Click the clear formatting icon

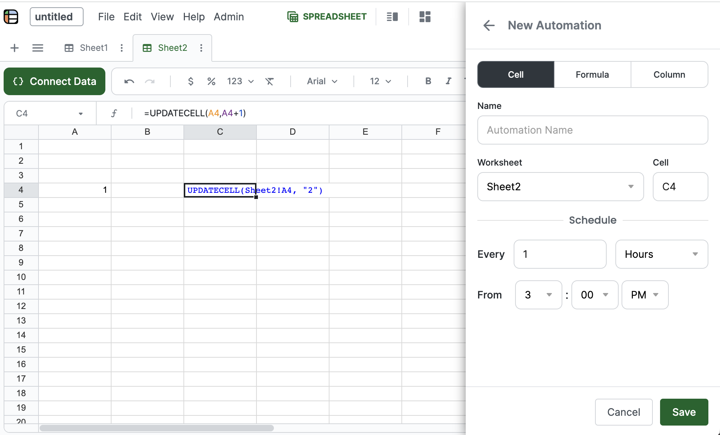(269, 81)
